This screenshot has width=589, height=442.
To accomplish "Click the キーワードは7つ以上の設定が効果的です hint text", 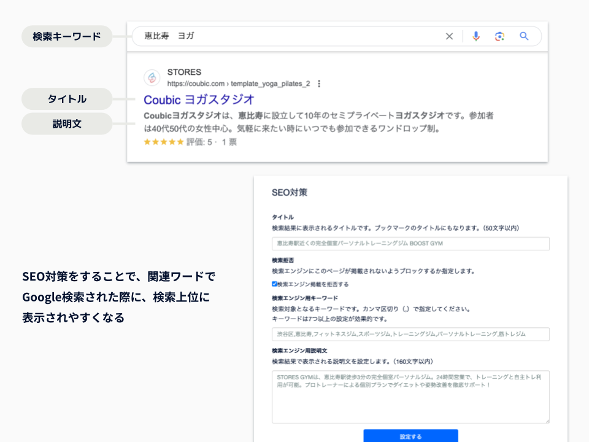I will (329, 319).
